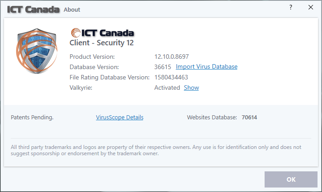Click the database version value 36615

coord(163,67)
